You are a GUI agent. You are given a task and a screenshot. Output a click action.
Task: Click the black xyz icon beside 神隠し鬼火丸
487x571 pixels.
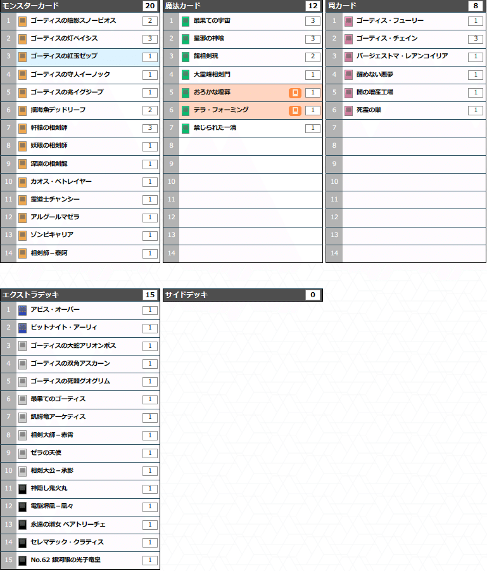pyautogui.click(x=22, y=489)
